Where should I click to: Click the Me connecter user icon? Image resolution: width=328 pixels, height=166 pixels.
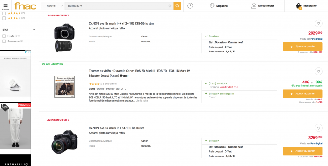click(254, 6)
